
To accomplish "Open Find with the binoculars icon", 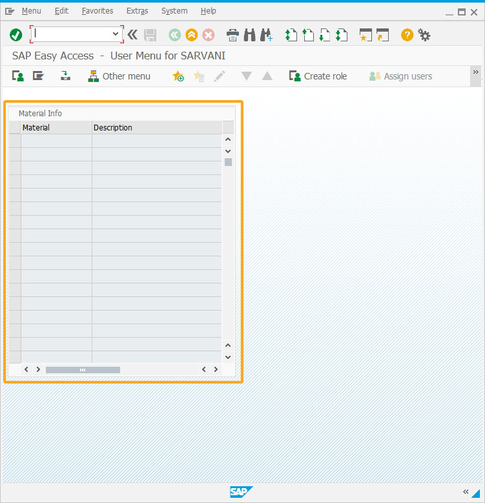I will [249, 35].
